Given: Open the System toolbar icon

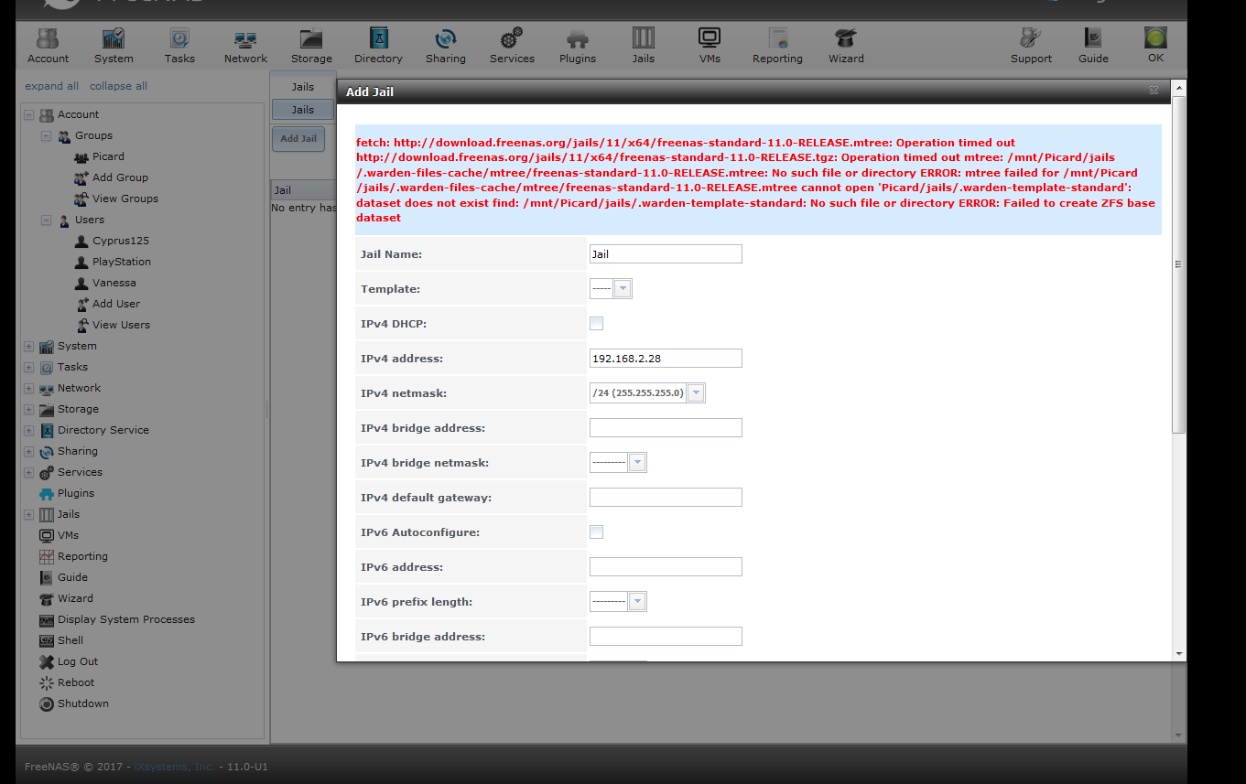Looking at the screenshot, I should [x=114, y=46].
